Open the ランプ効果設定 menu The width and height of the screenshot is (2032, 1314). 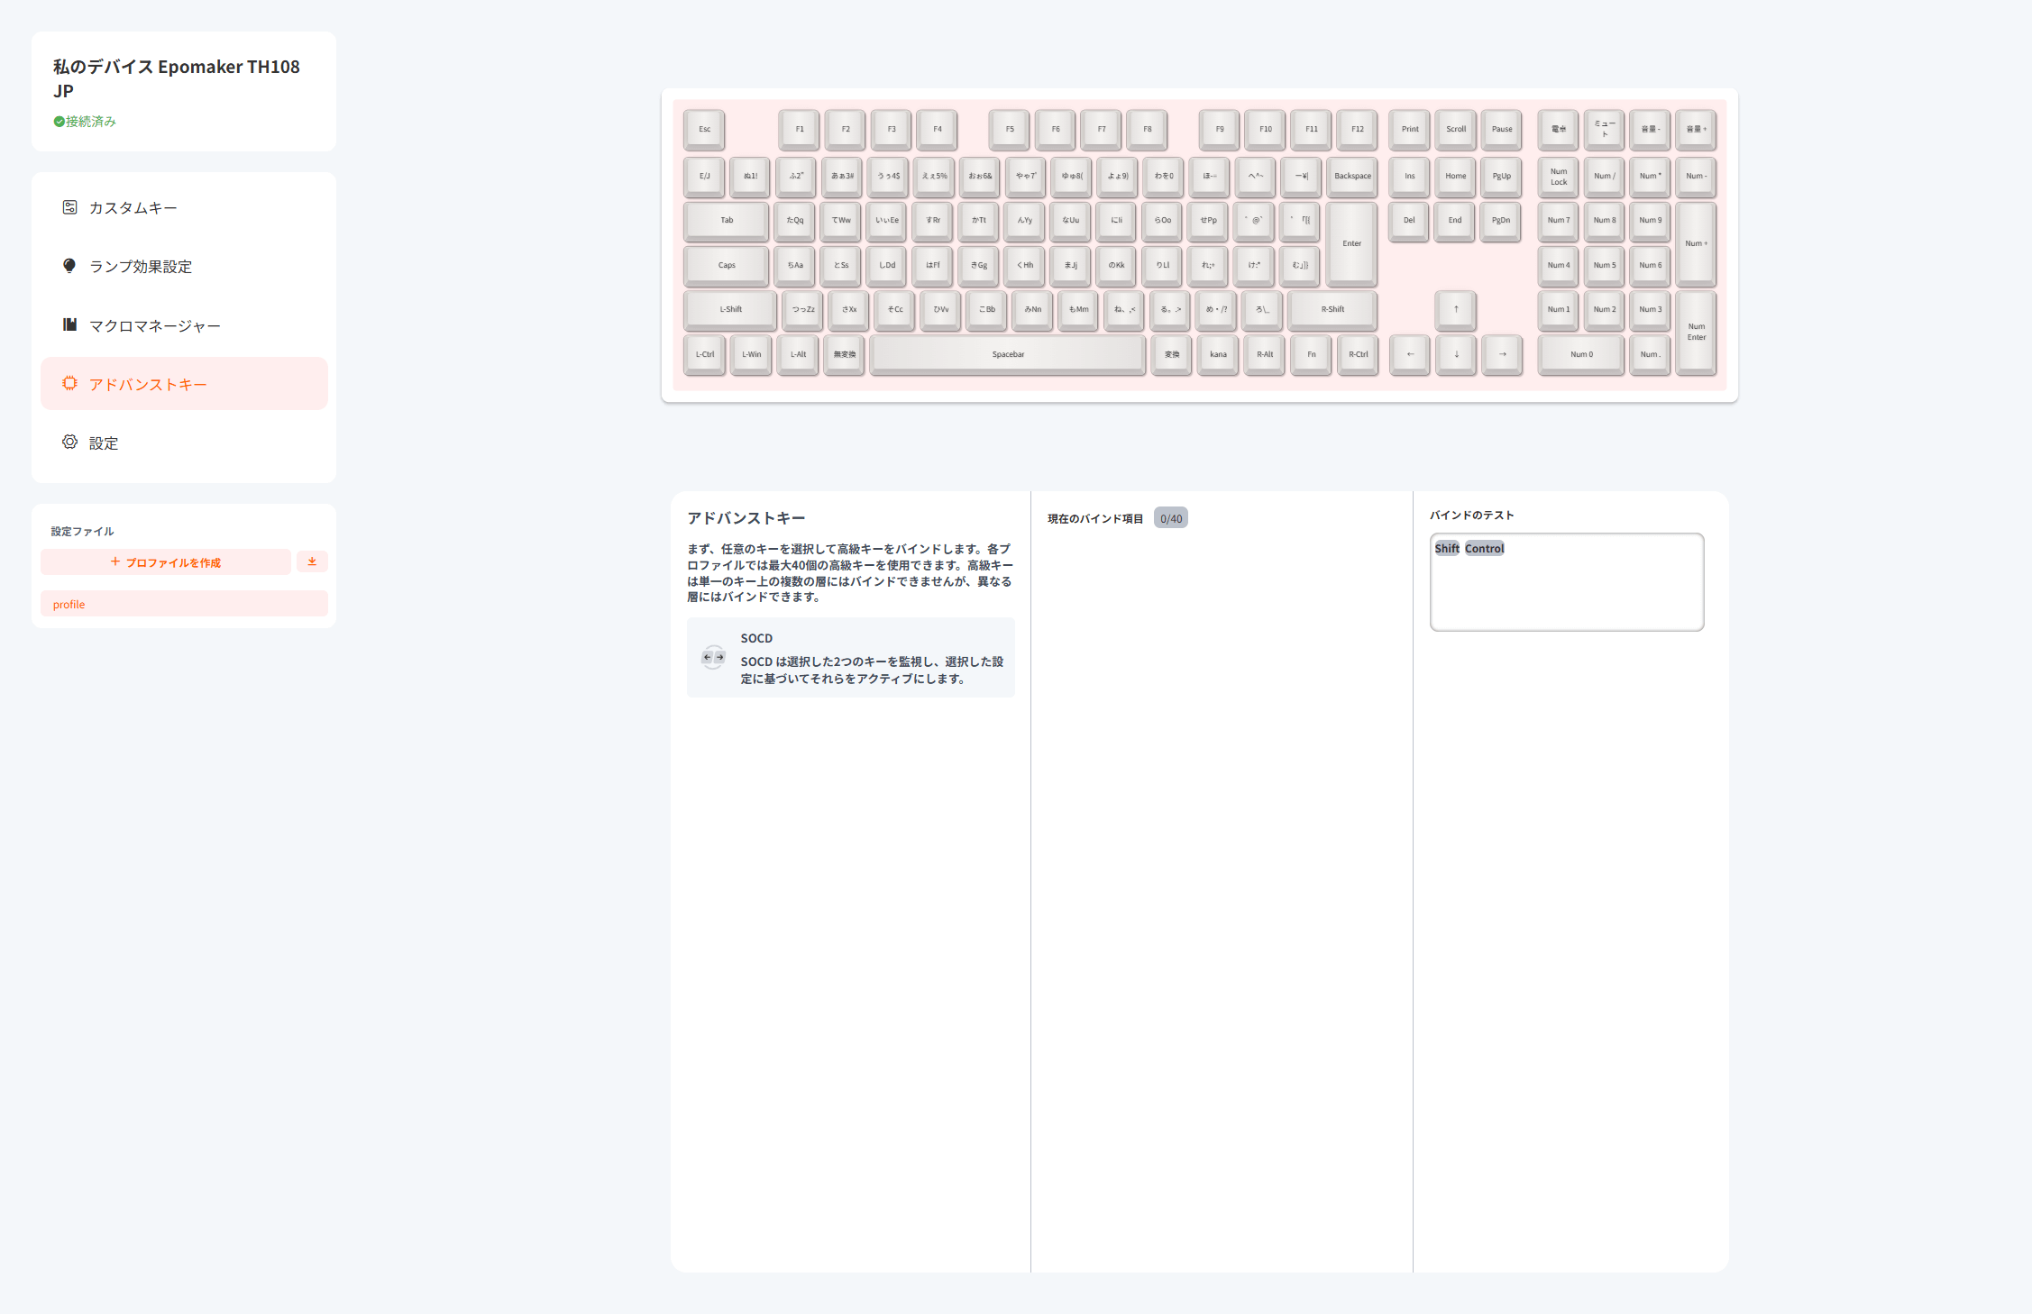click(x=141, y=267)
